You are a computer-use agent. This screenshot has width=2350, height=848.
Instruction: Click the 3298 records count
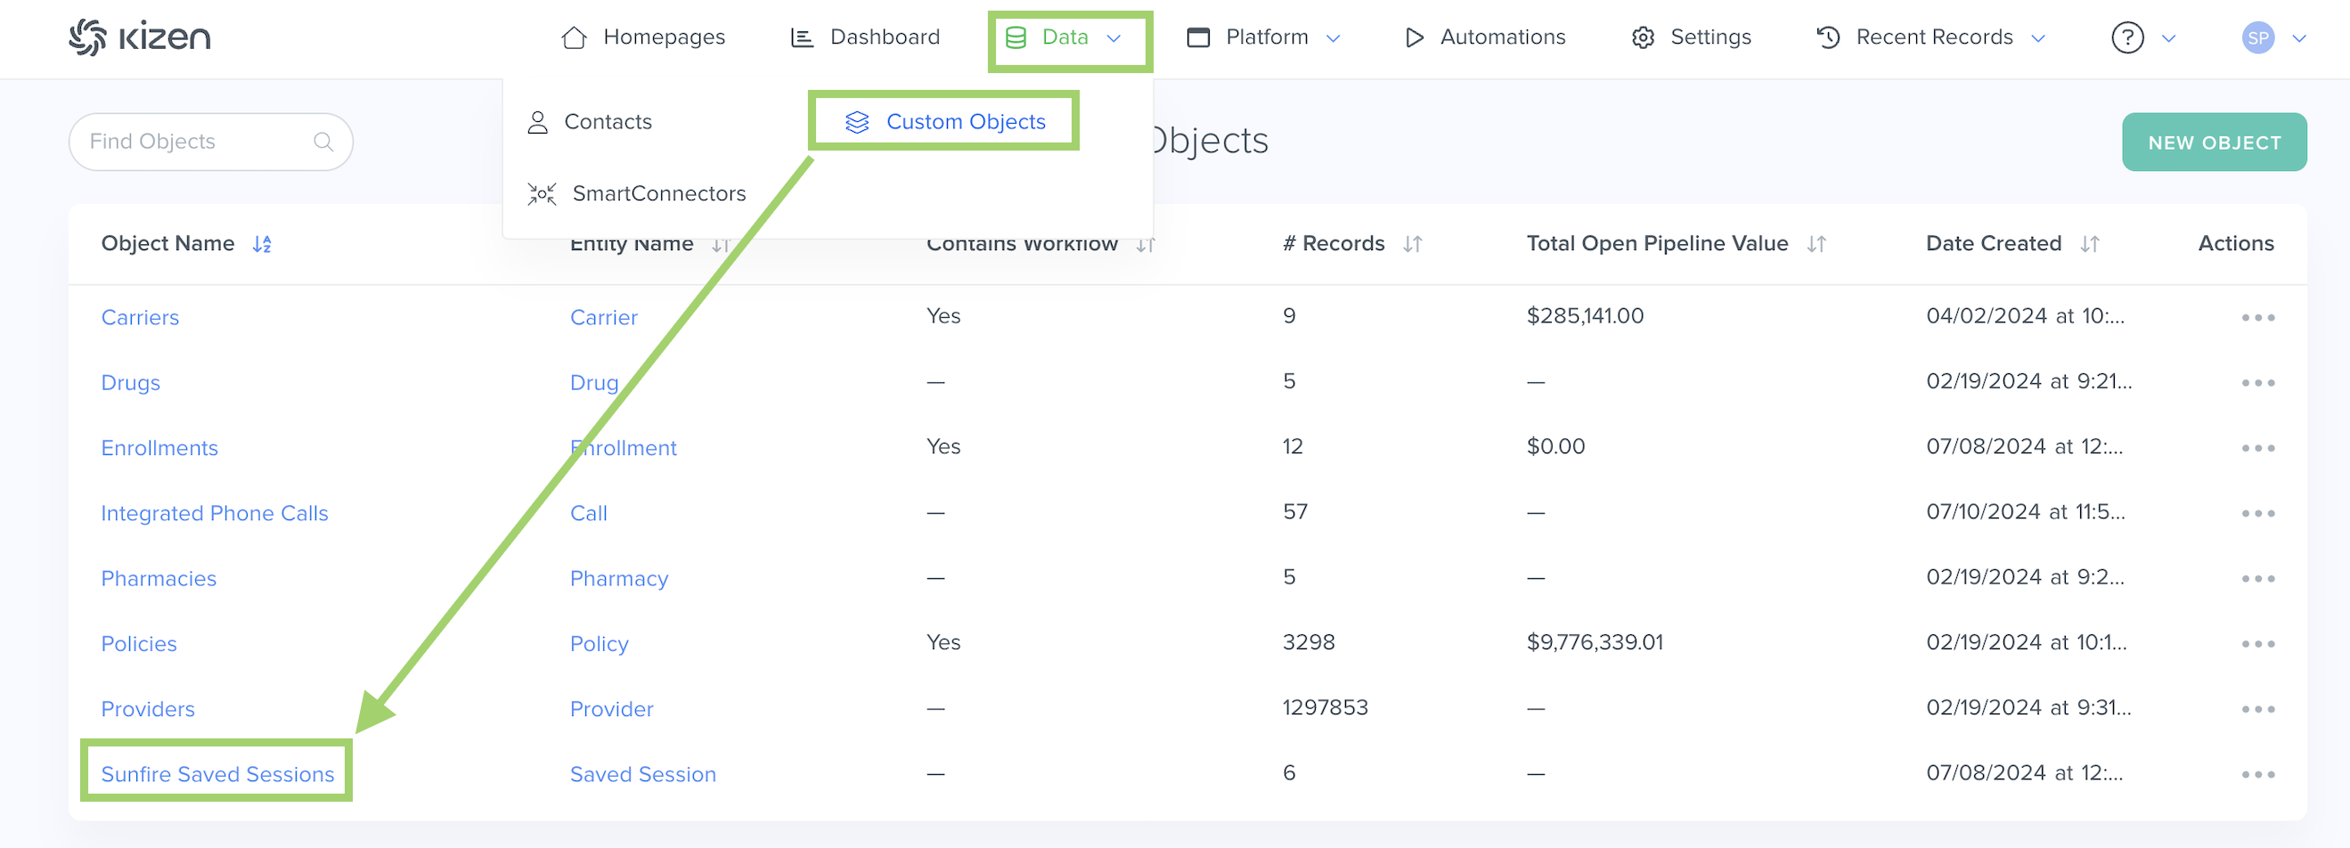pos(1309,642)
